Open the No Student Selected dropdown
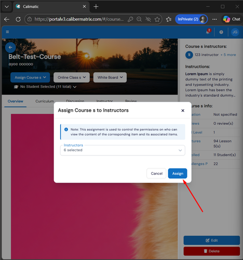243x260 pixels. (45, 87)
